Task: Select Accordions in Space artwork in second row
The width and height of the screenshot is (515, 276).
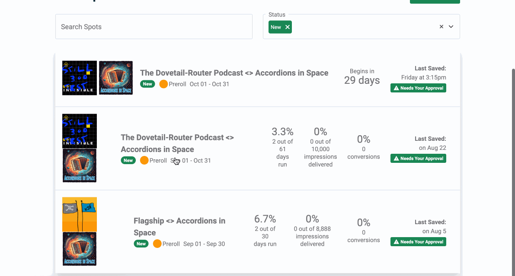Action: 80,165
